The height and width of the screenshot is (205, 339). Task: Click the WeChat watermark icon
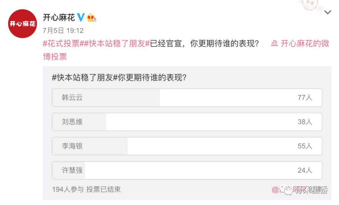click(x=286, y=190)
